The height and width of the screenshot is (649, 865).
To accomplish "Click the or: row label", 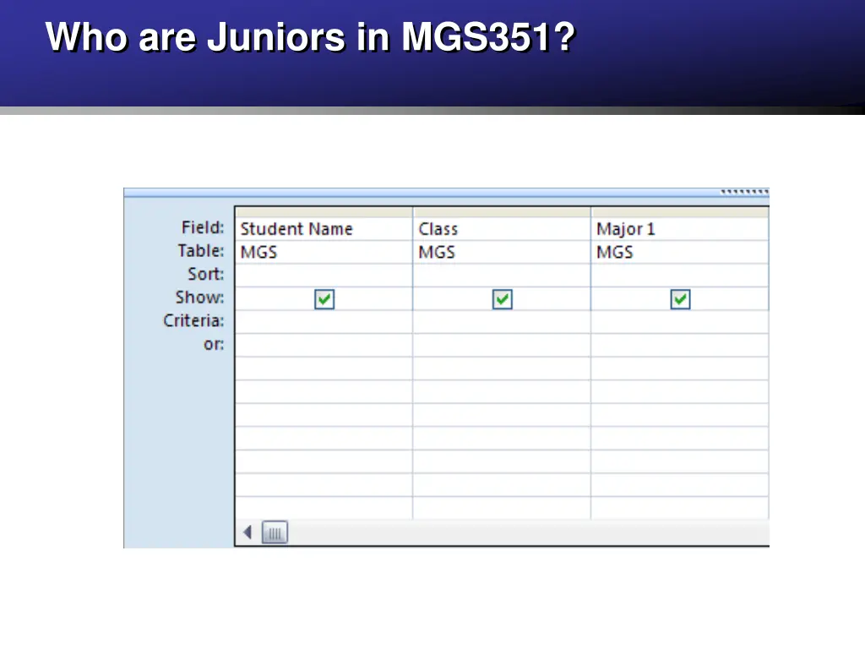I will (214, 345).
